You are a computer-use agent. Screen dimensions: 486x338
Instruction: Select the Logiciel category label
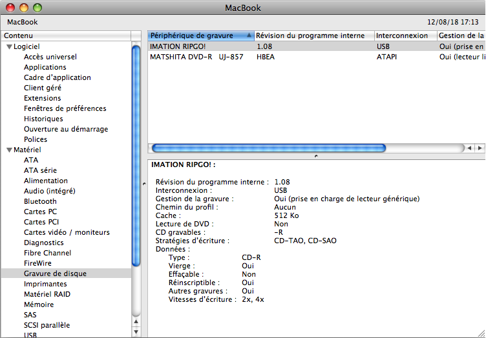pos(26,46)
